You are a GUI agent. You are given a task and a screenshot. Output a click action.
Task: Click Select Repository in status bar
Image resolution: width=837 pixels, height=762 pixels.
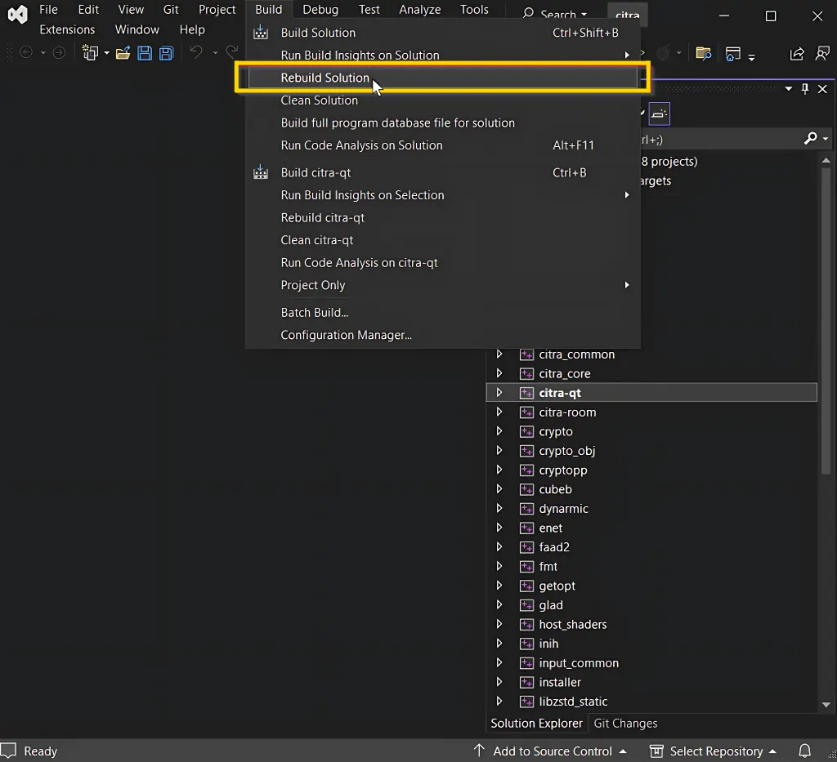715,751
